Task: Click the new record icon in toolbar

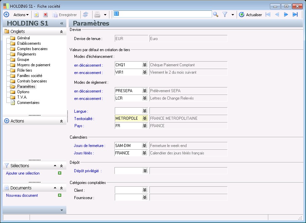Action: tap(36, 14)
